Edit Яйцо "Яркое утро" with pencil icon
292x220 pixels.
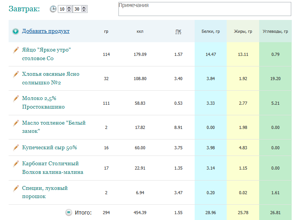point(16,50)
